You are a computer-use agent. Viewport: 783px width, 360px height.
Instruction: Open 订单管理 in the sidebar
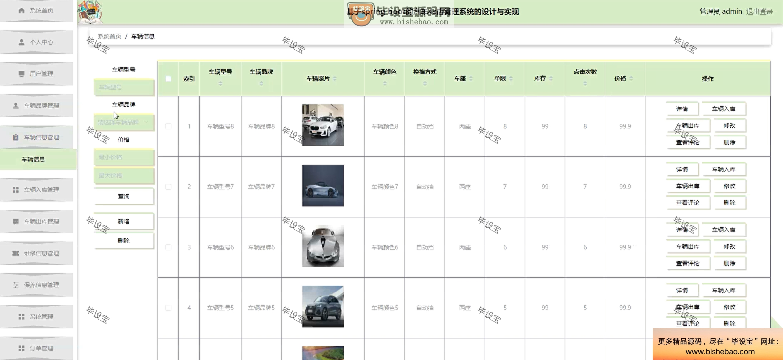(x=37, y=348)
